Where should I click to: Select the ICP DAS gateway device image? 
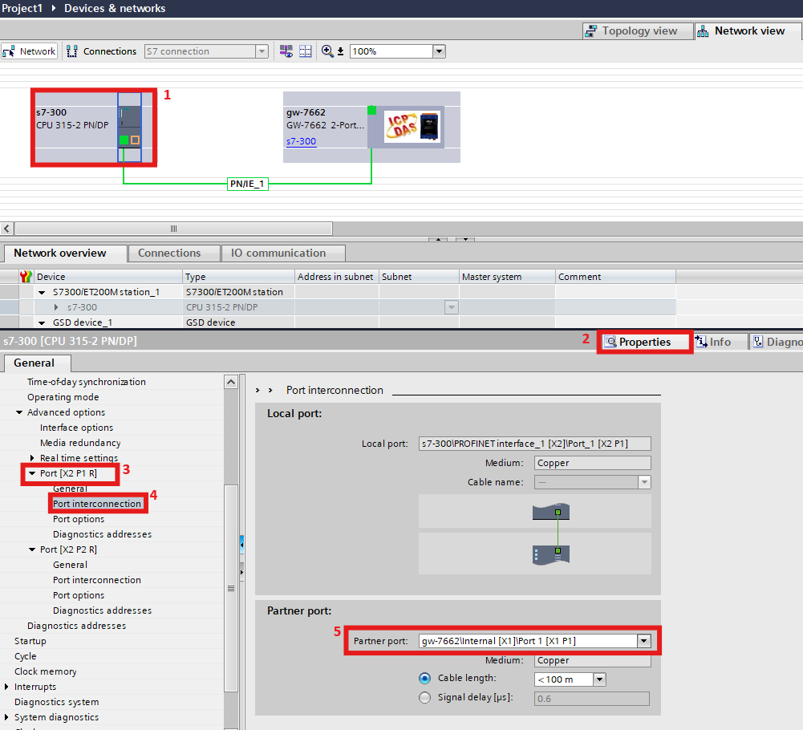412,127
